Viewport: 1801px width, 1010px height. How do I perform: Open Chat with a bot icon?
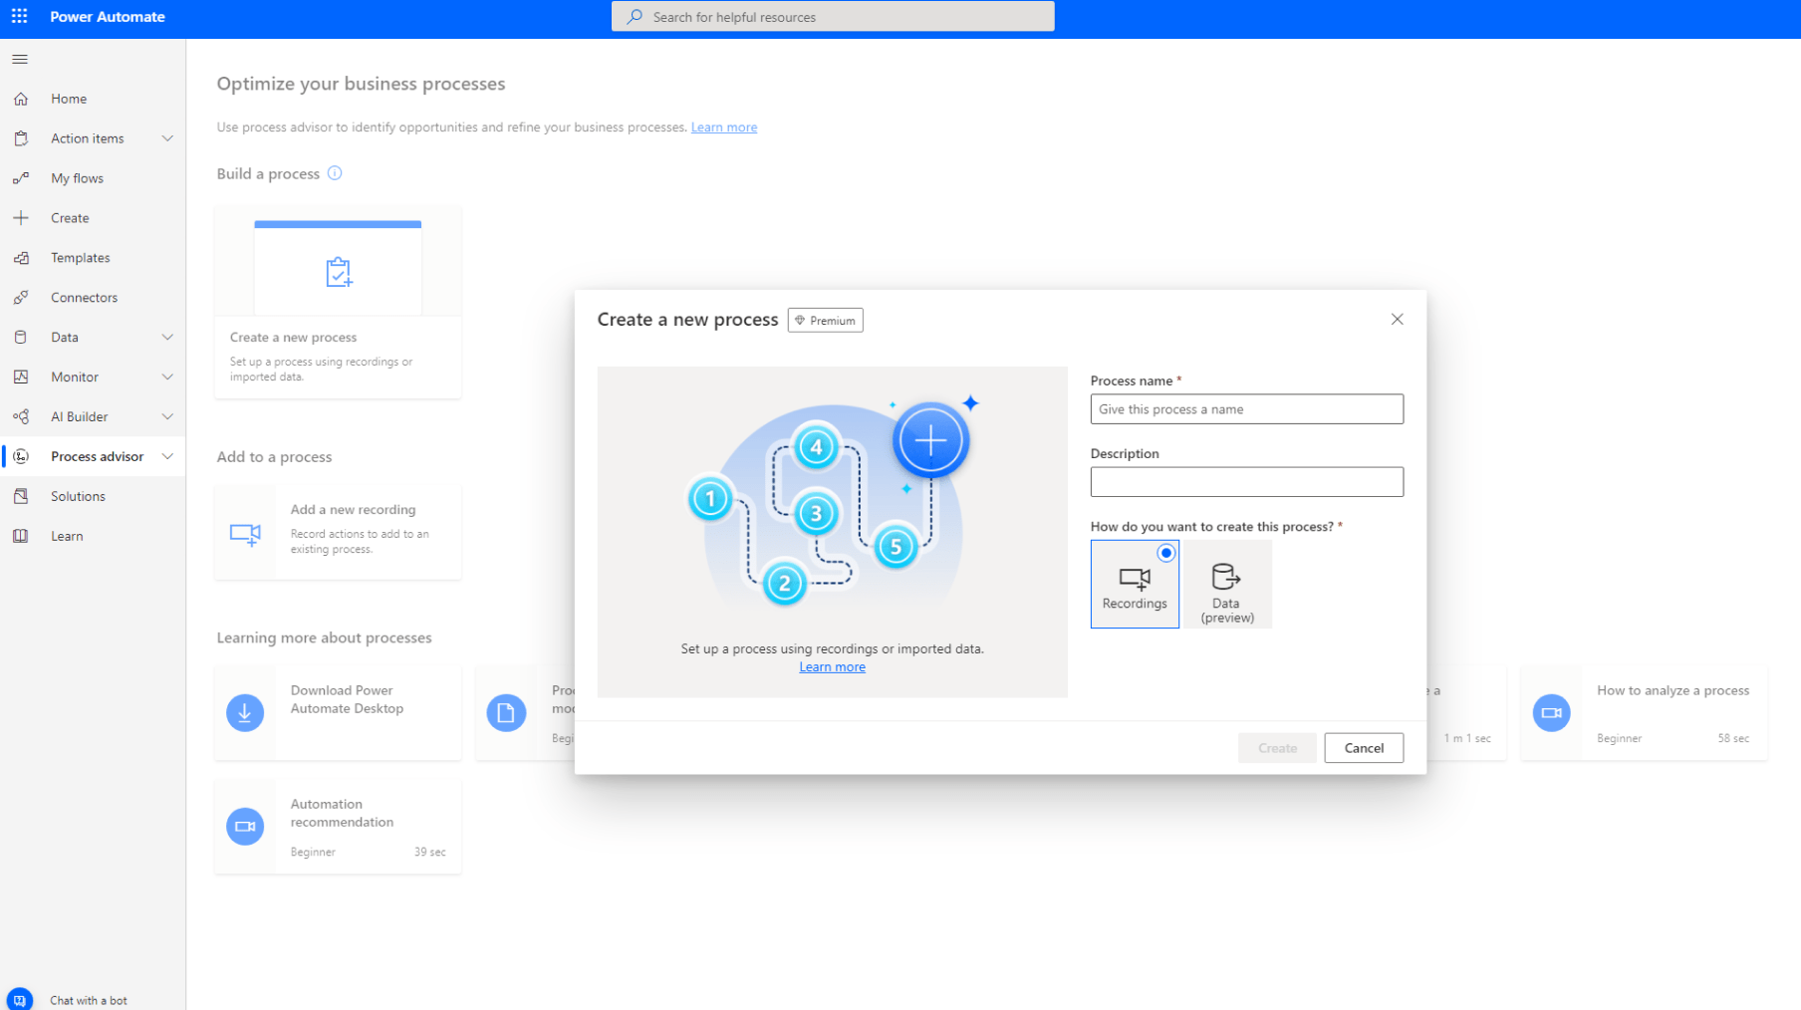pyautogui.click(x=20, y=999)
